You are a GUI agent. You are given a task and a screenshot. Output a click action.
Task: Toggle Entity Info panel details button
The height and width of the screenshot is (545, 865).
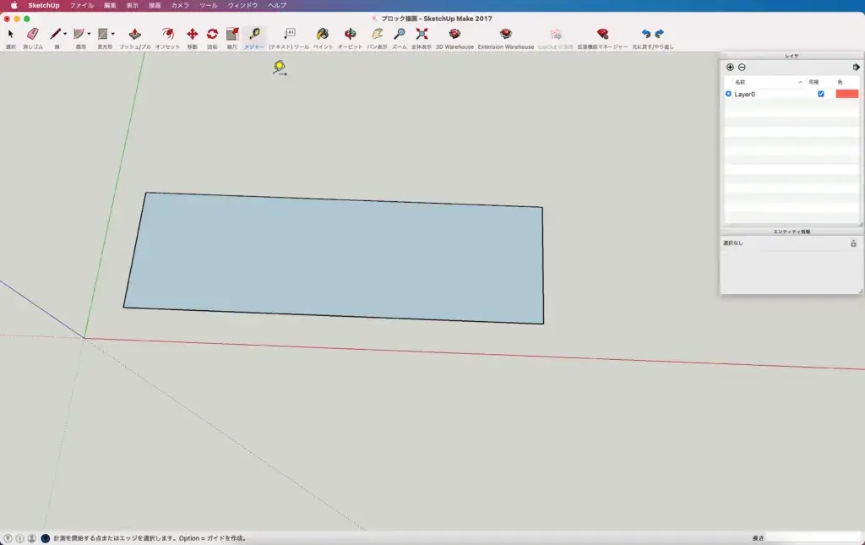(x=853, y=243)
